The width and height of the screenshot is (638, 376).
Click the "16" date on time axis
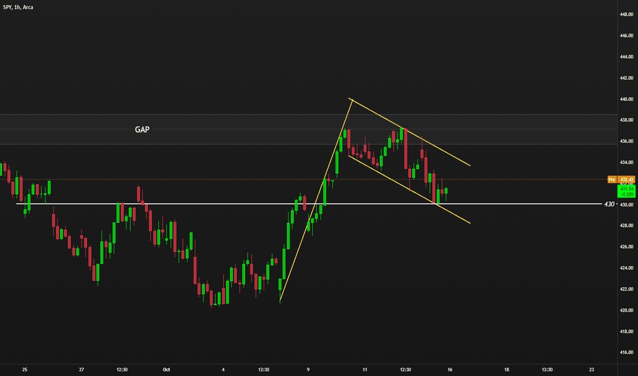(450, 369)
